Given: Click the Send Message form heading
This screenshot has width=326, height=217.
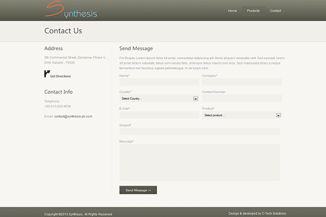Looking at the screenshot, I should (x=136, y=48).
